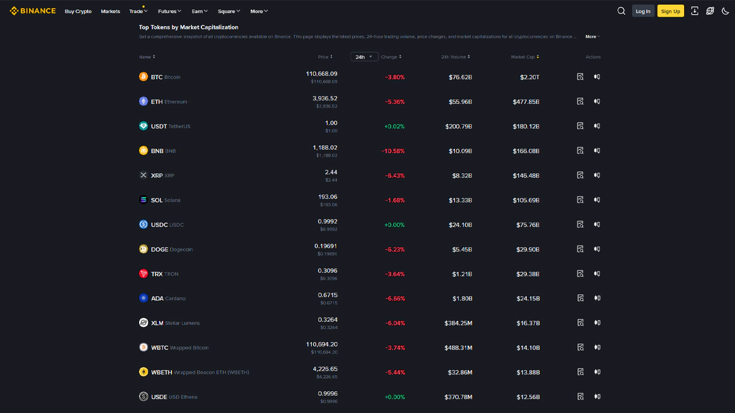Image resolution: width=735 pixels, height=413 pixels.
Task: Click the Log In button
Action: click(x=643, y=11)
